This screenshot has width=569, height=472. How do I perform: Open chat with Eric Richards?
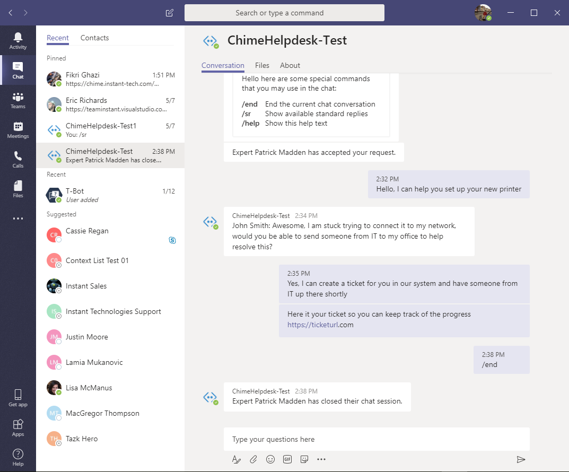tap(110, 104)
